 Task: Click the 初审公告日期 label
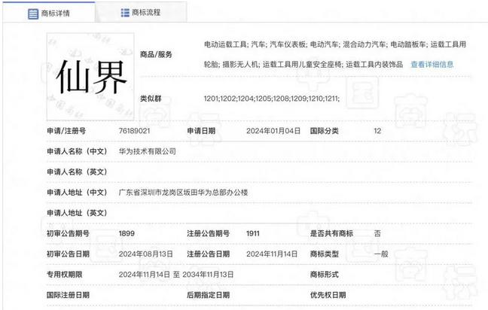point(69,254)
